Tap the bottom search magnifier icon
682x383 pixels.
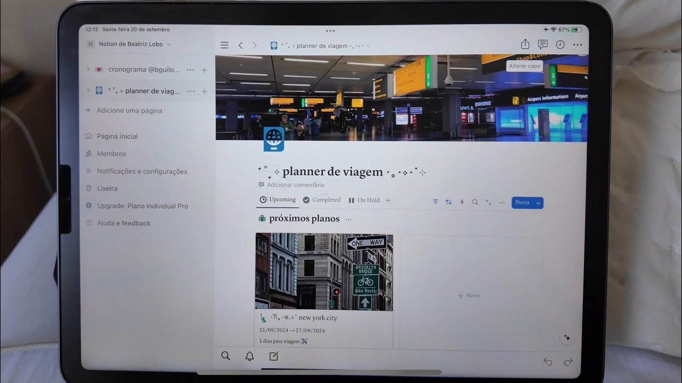coord(225,356)
